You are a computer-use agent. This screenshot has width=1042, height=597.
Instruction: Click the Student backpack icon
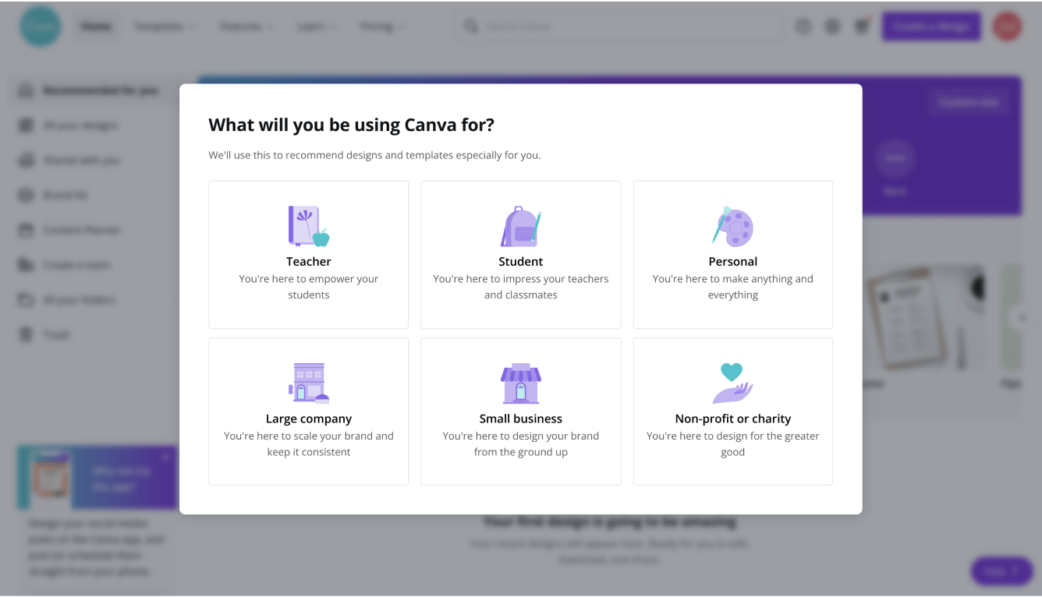pos(521,226)
